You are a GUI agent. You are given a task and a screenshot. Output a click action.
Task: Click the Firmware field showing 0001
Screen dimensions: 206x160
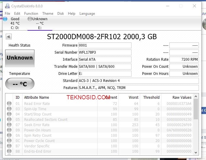[105, 45]
